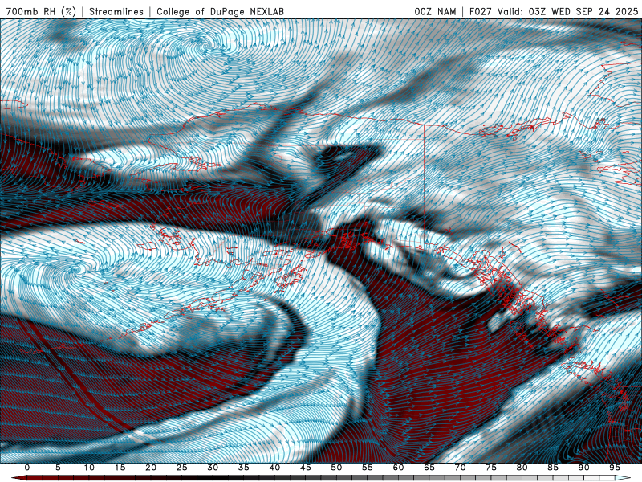
Task: Select the "Streamlines" label in header
Action: (x=116, y=11)
